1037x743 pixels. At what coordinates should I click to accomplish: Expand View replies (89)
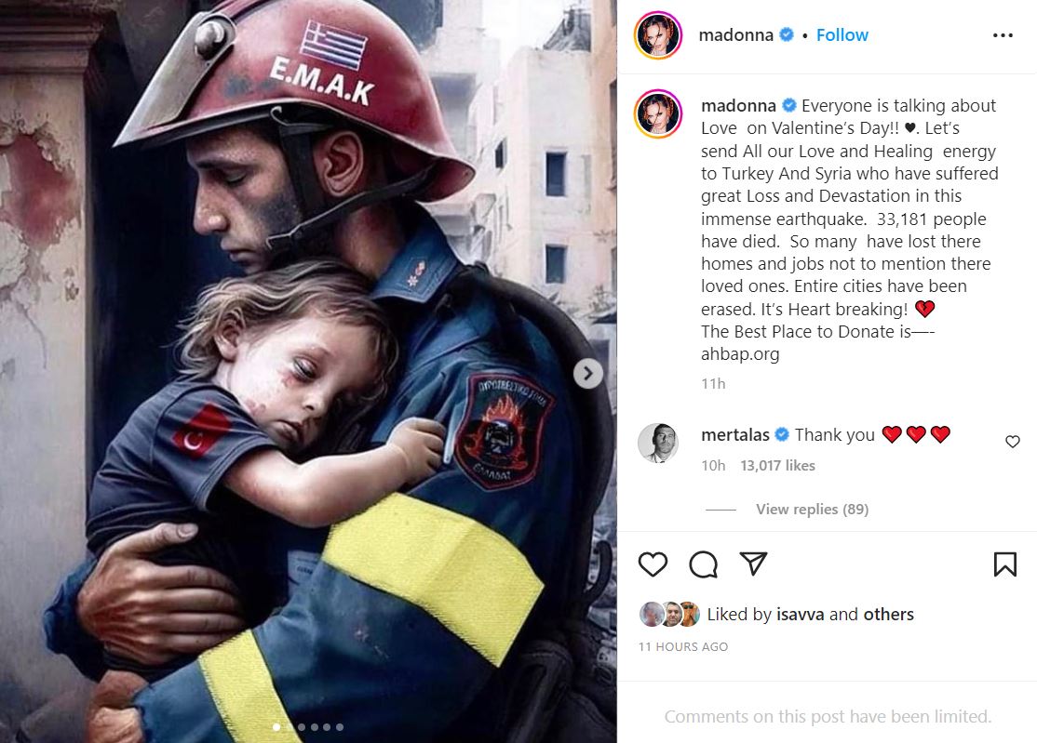click(812, 510)
